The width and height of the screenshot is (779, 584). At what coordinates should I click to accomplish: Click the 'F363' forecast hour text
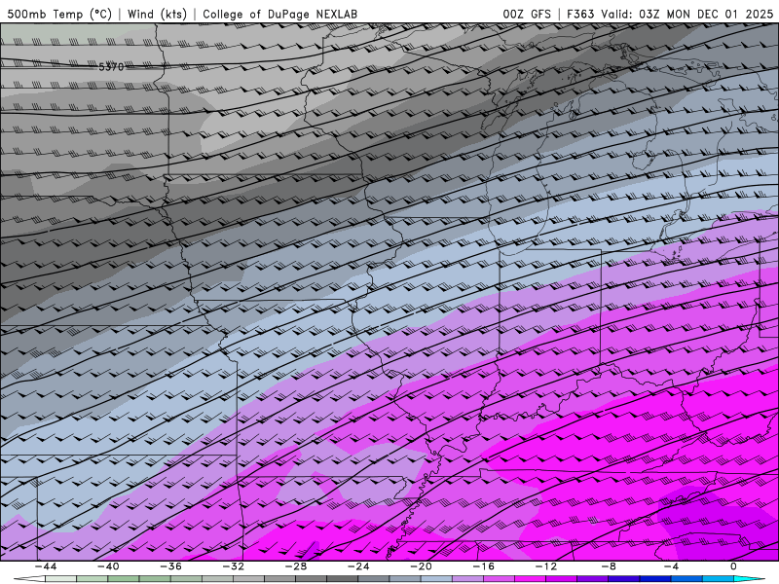pyautogui.click(x=580, y=15)
